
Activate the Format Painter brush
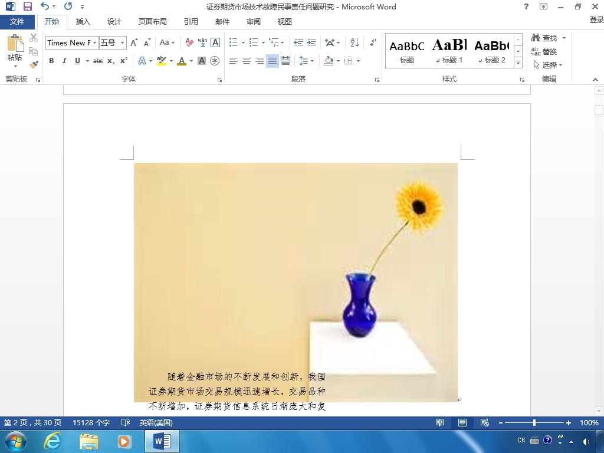[34, 65]
